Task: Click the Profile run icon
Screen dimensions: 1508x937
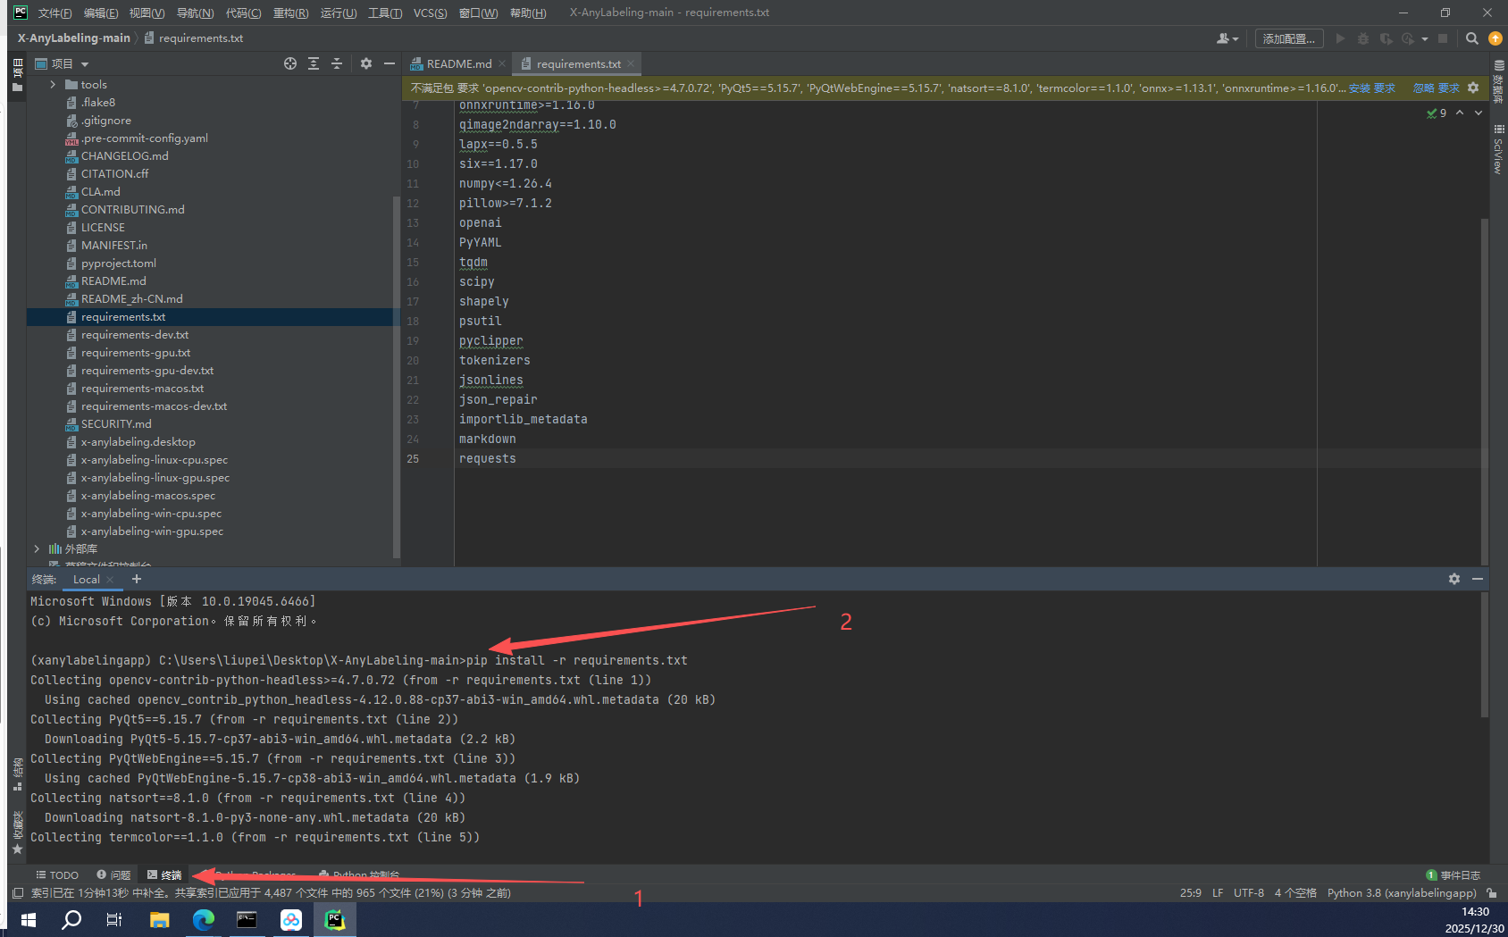Action: (x=1408, y=38)
